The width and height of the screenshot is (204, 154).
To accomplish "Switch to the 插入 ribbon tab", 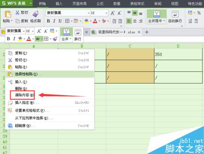I will pos(59,4).
